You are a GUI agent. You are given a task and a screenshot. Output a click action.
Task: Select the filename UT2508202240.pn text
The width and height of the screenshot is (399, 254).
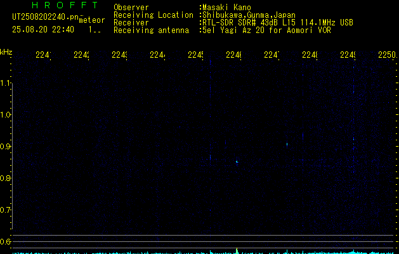point(46,17)
